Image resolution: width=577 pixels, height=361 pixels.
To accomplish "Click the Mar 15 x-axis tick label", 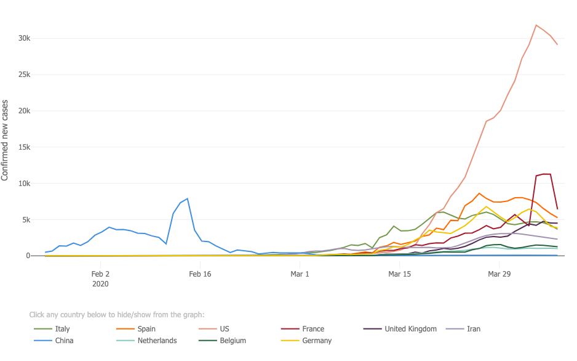I will [x=399, y=274].
